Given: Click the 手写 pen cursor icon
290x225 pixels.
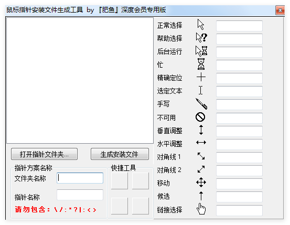Looking at the screenshot, I should click(201, 104).
